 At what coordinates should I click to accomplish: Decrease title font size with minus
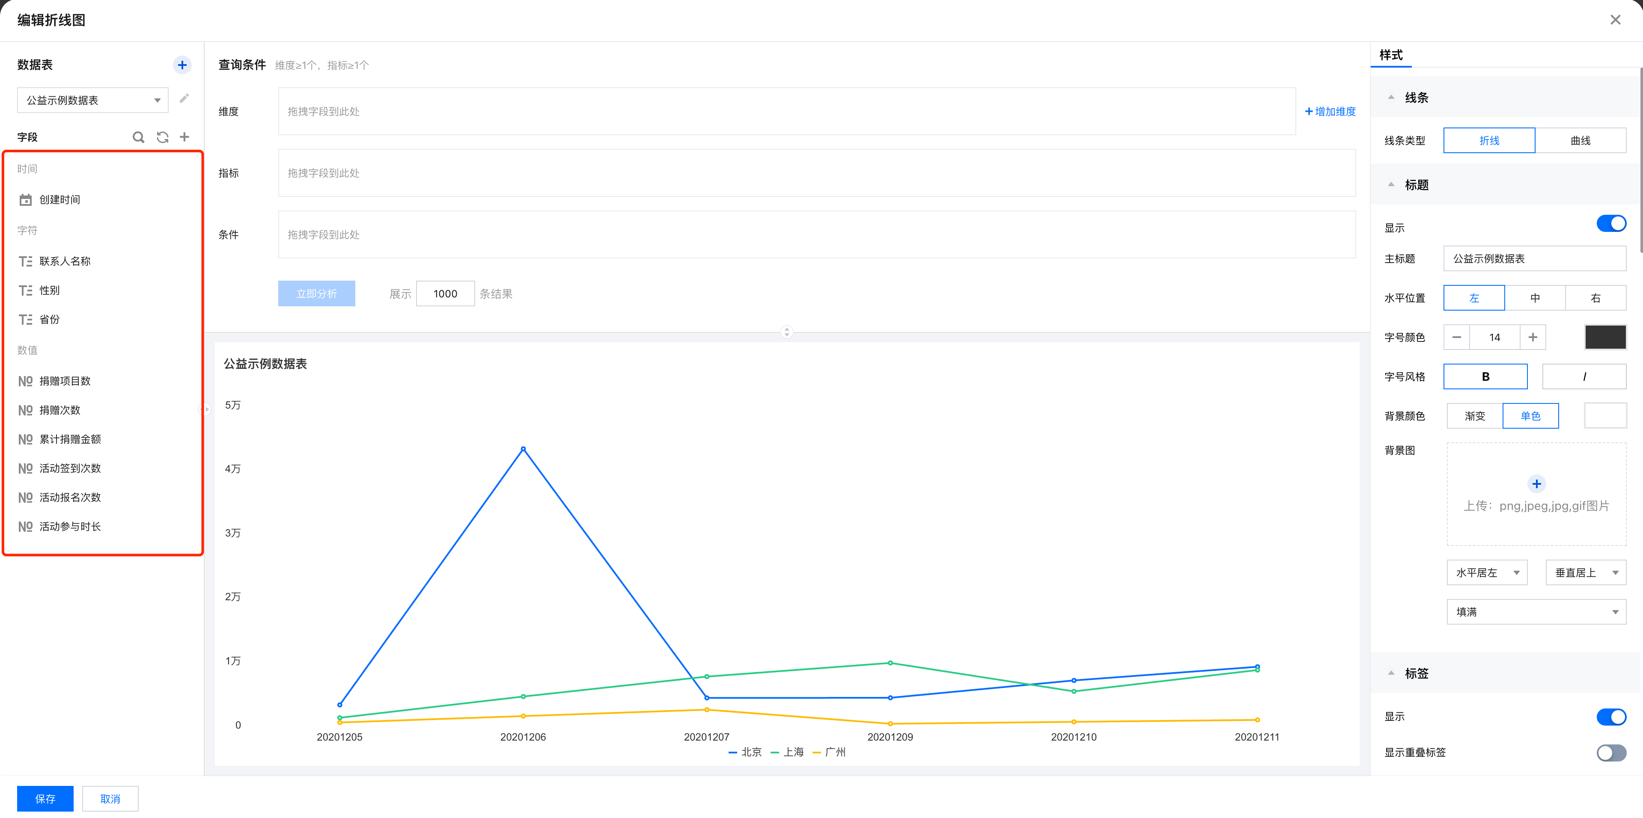pyautogui.click(x=1456, y=337)
